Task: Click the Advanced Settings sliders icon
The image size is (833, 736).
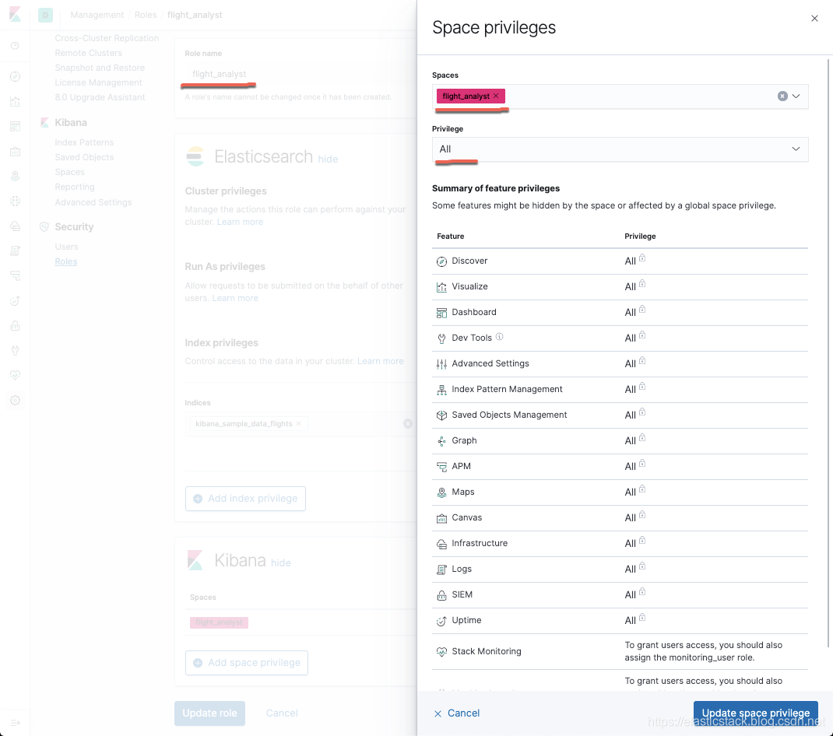Action: tap(441, 364)
